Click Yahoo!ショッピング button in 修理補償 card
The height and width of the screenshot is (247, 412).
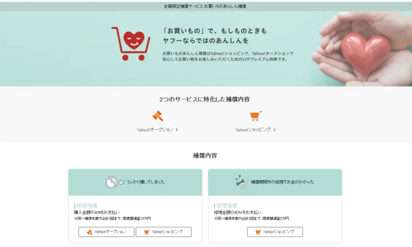[275, 232]
